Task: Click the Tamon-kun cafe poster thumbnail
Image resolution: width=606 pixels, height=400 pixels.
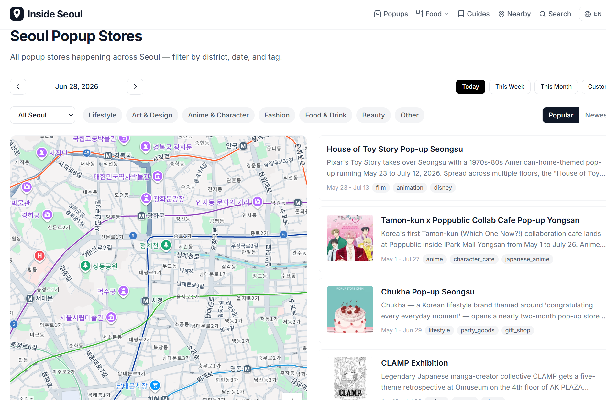Action: coord(350,238)
